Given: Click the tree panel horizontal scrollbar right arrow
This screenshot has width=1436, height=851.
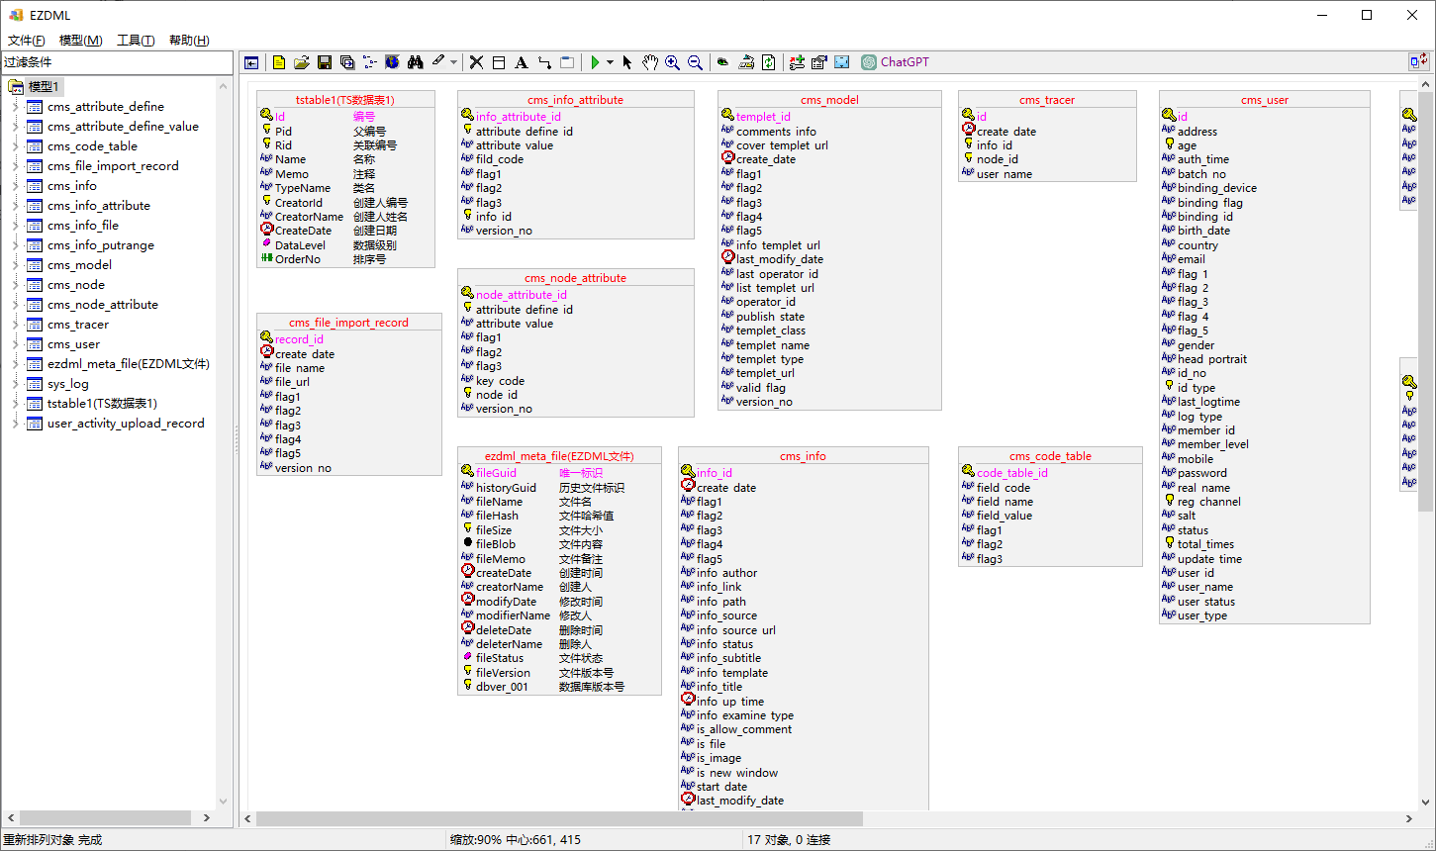Looking at the screenshot, I should coord(207,818).
